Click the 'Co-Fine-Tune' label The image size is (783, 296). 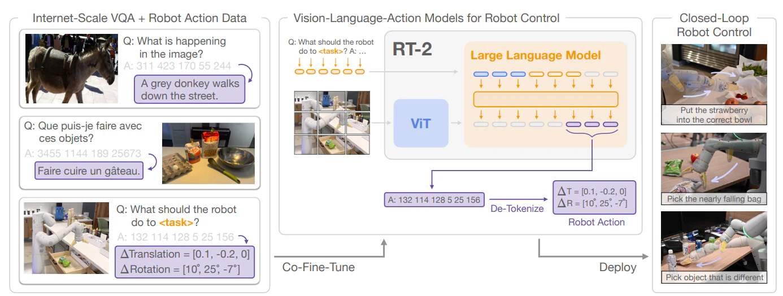coord(319,267)
